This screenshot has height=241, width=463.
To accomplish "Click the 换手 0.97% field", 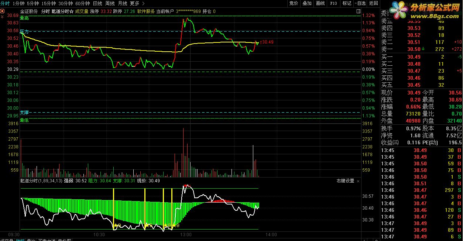I will [x=401, y=128].
